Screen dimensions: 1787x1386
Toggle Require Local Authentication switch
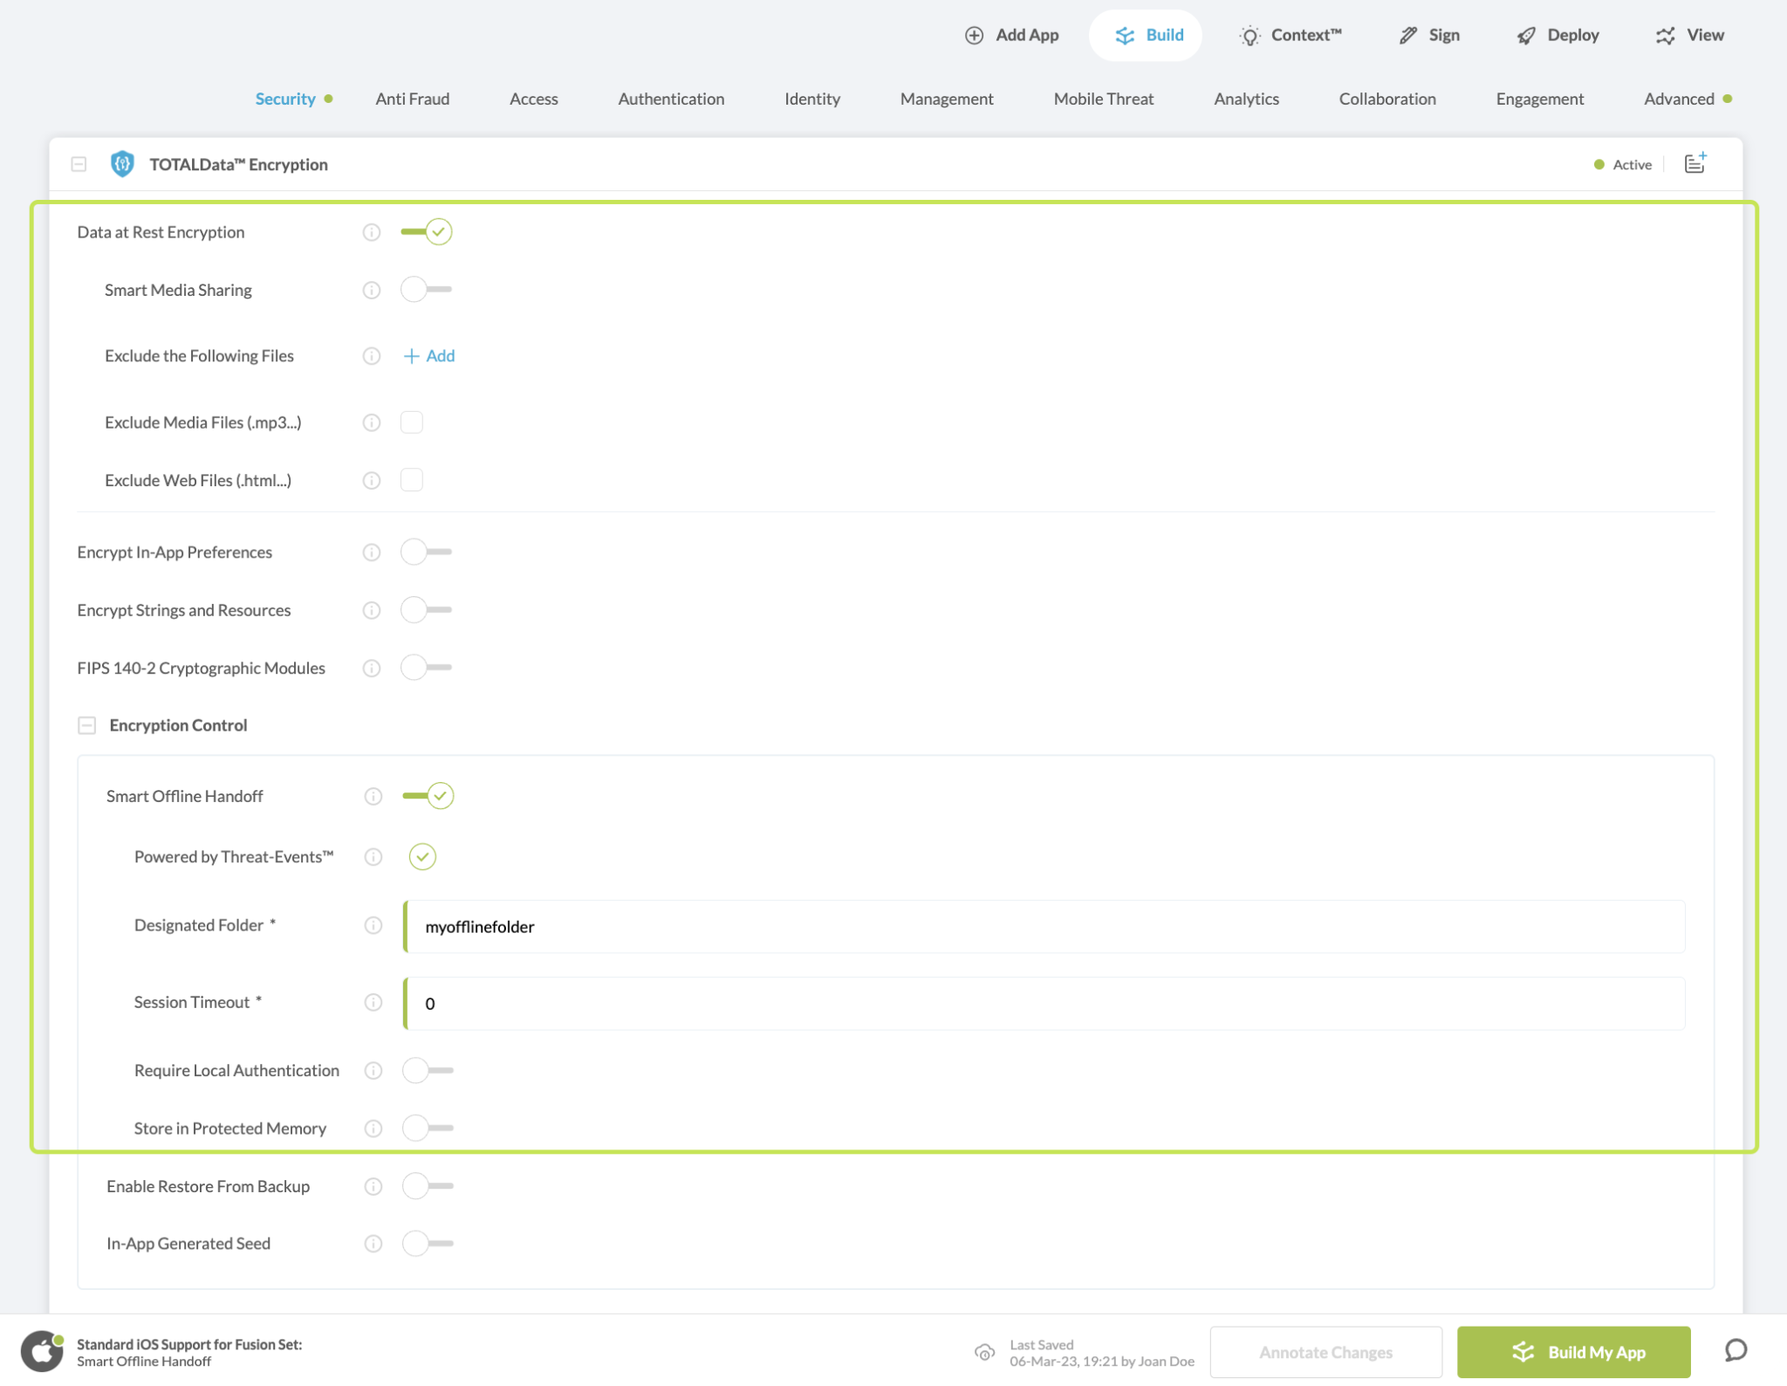pyautogui.click(x=428, y=1070)
